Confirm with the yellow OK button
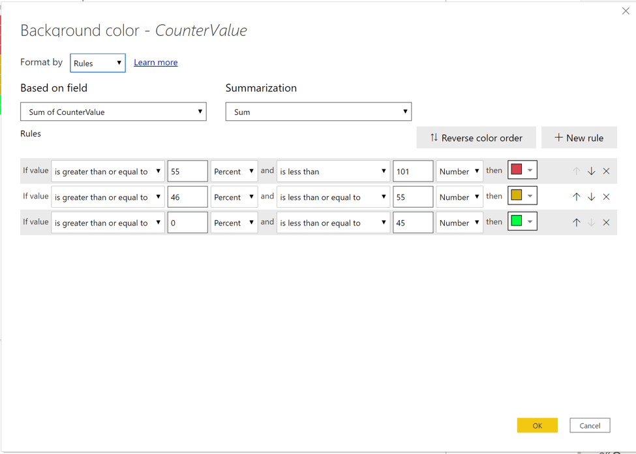The image size is (636, 454). pos(537,425)
